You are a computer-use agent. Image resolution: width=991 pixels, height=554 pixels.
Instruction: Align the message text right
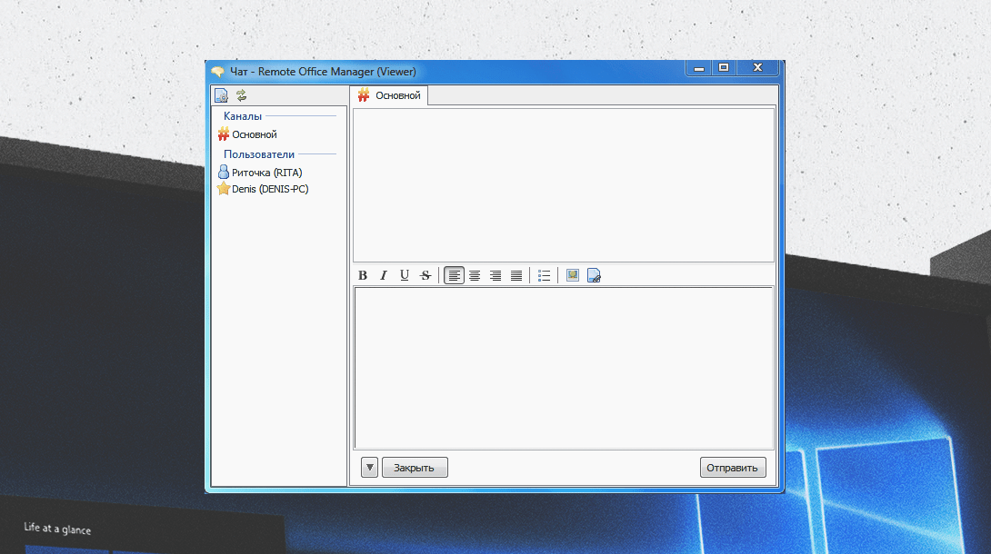495,275
